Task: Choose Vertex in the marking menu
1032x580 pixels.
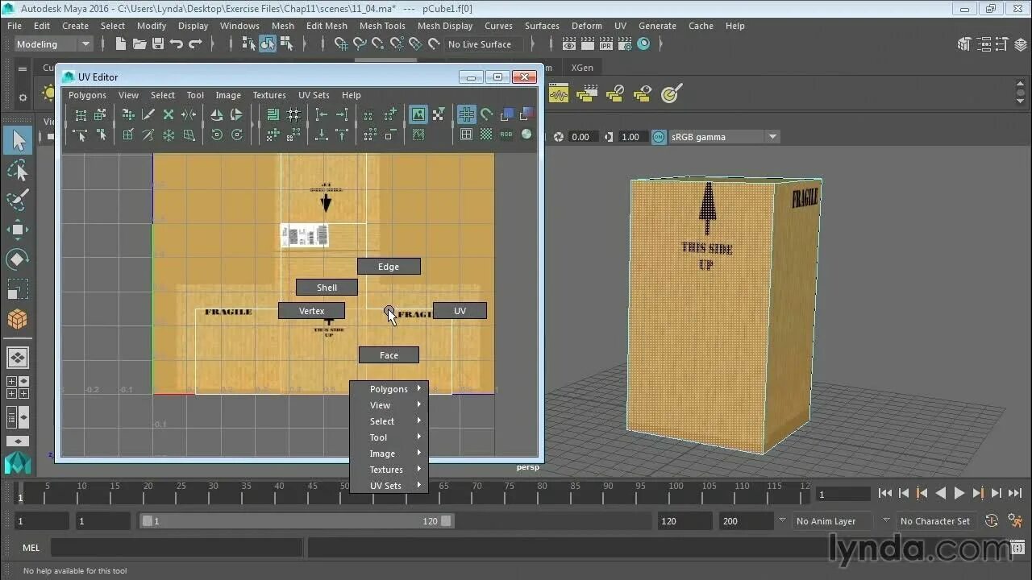Action: pyautogui.click(x=311, y=311)
